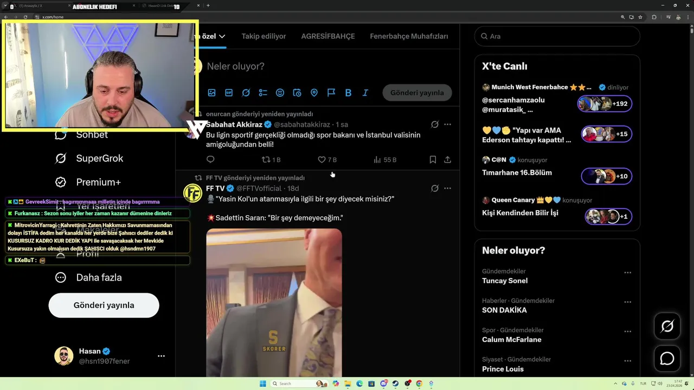Like Sabahat Akkiraz's post showing 7 B
This screenshot has width=694, height=390.
(x=327, y=160)
